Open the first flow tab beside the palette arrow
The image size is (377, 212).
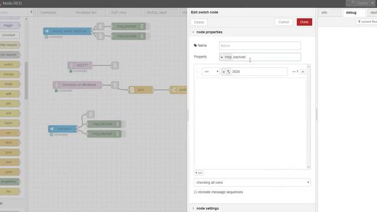(54, 12)
